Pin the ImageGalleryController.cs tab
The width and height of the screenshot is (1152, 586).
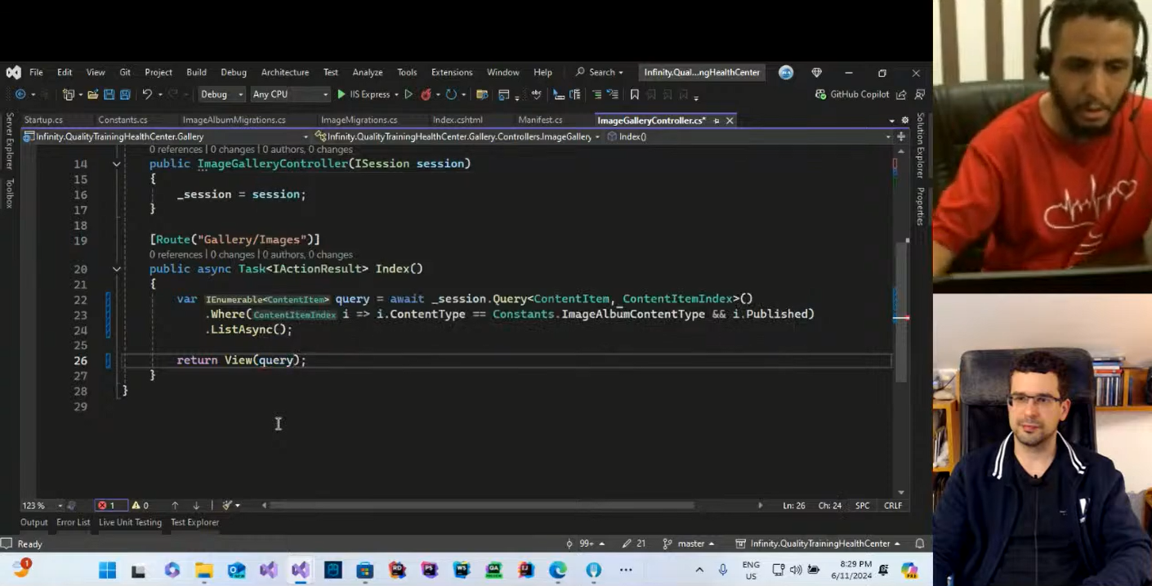717,120
